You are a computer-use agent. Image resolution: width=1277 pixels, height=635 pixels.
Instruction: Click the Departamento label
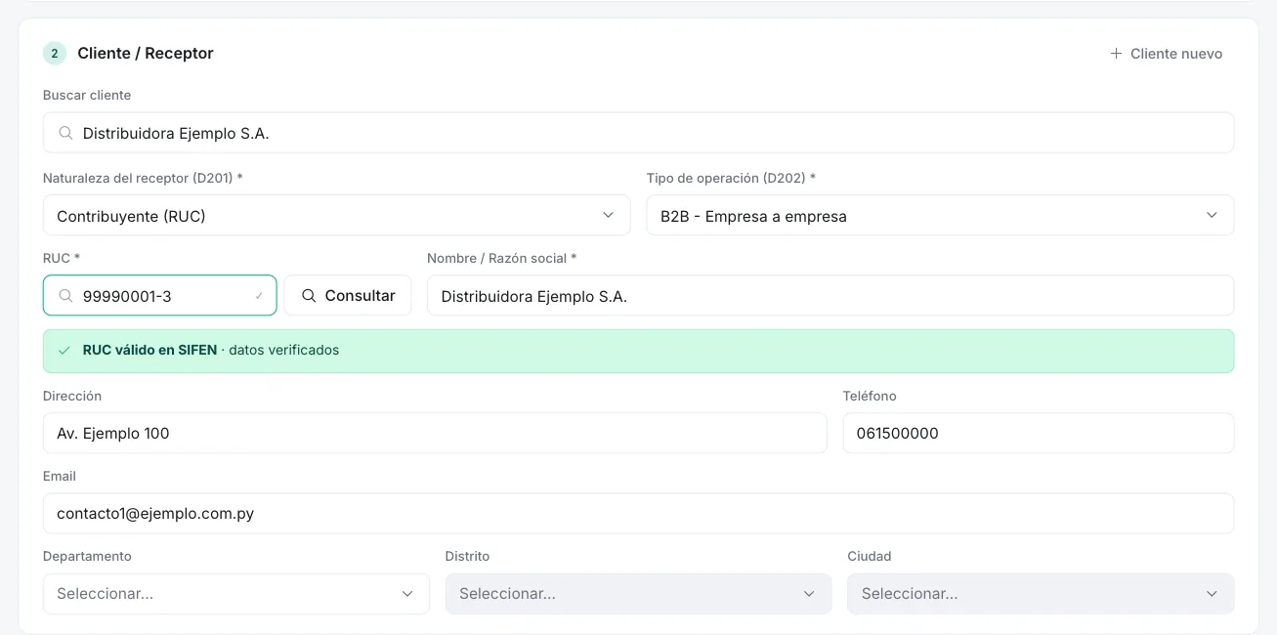click(x=87, y=556)
